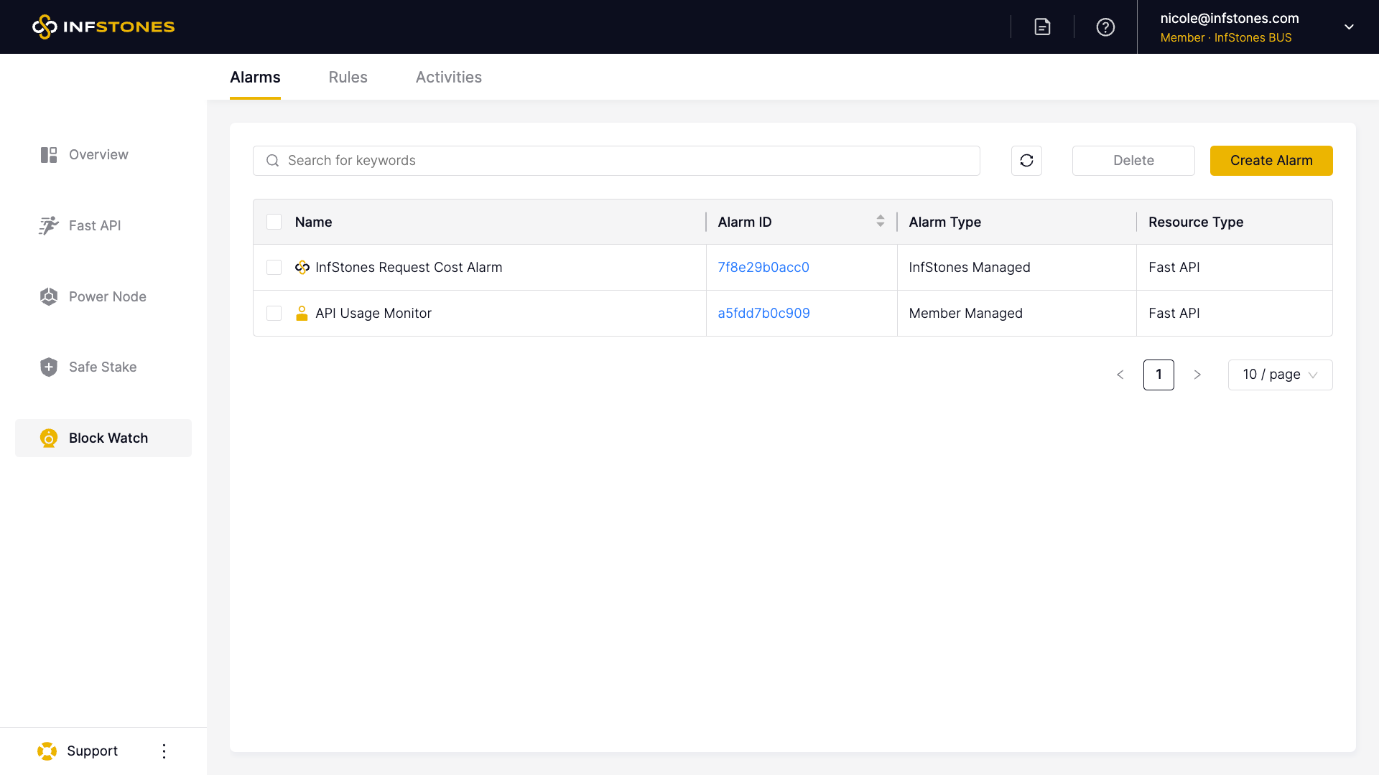1379x775 pixels.
Task: Toggle the select-all checkbox in table header
Action: (274, 222)
